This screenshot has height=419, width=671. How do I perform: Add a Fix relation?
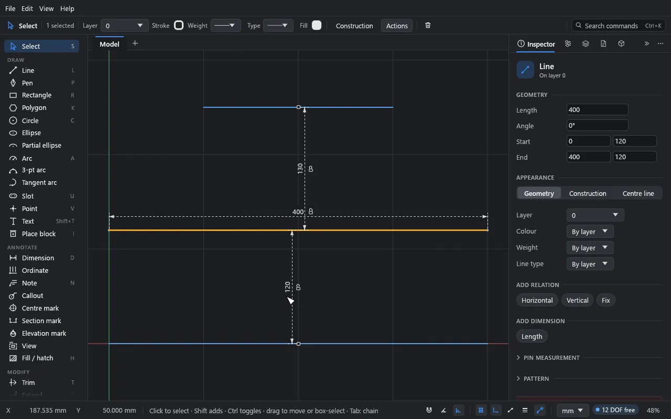605,300
